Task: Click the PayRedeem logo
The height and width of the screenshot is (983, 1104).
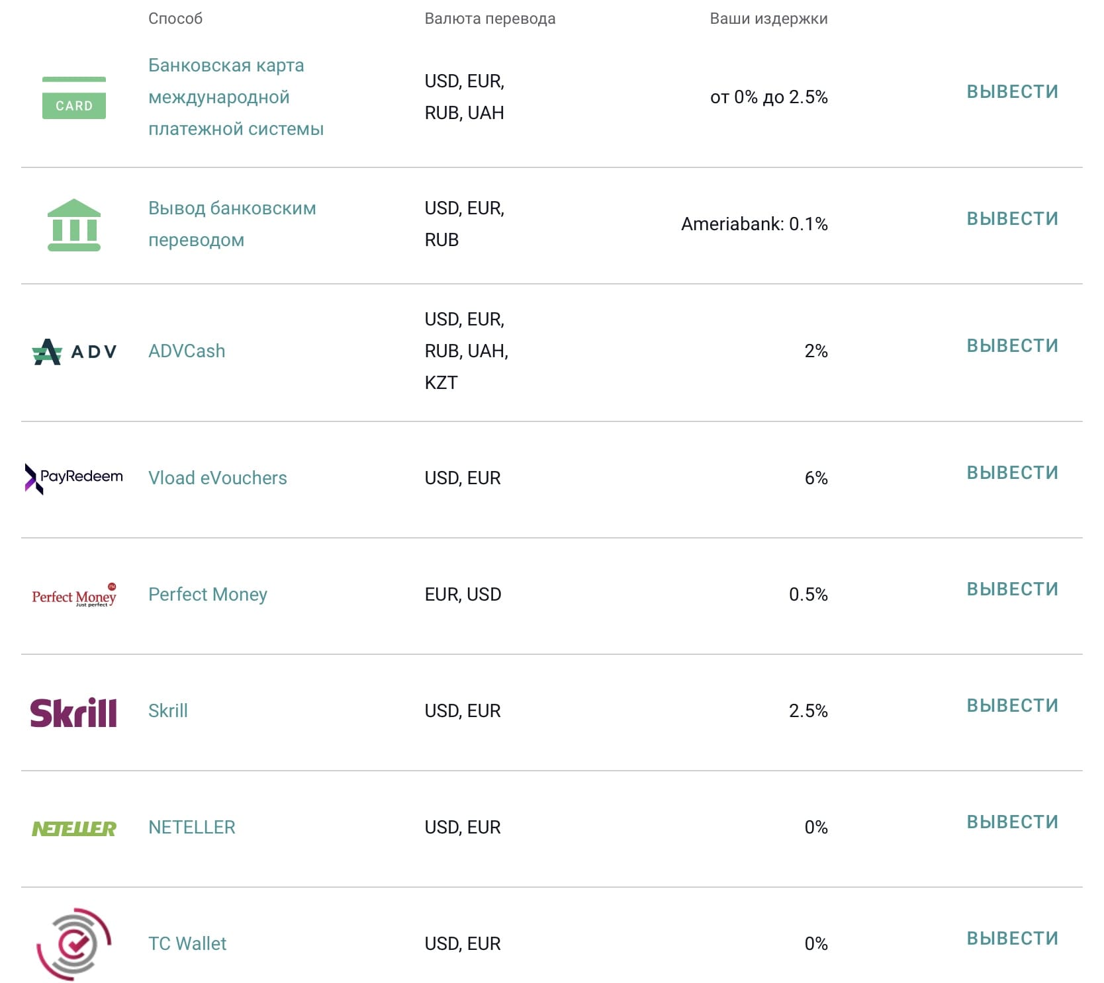Action: tap(74, 478)
